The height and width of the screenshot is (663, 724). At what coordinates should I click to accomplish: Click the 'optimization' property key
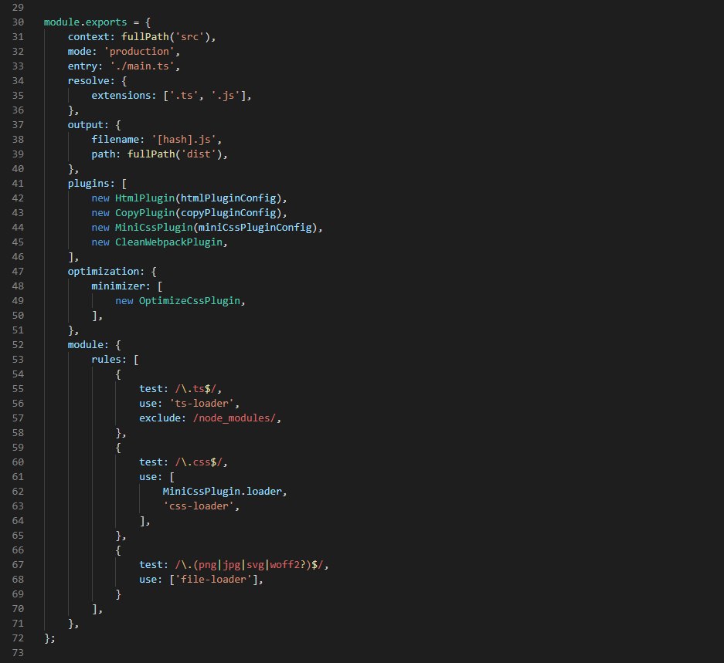click(103, 271)
